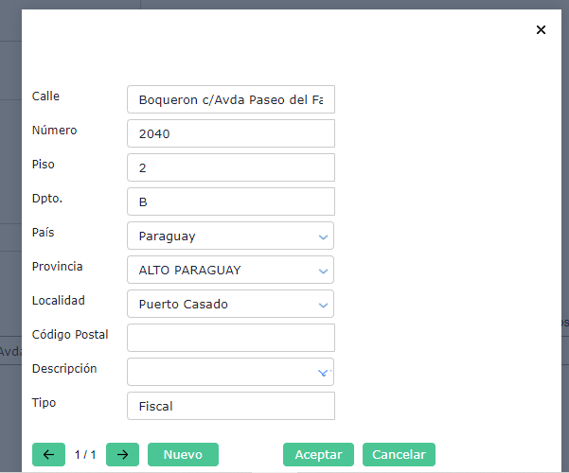
Task: Click the Cancelar button
Action: (399, 455)
